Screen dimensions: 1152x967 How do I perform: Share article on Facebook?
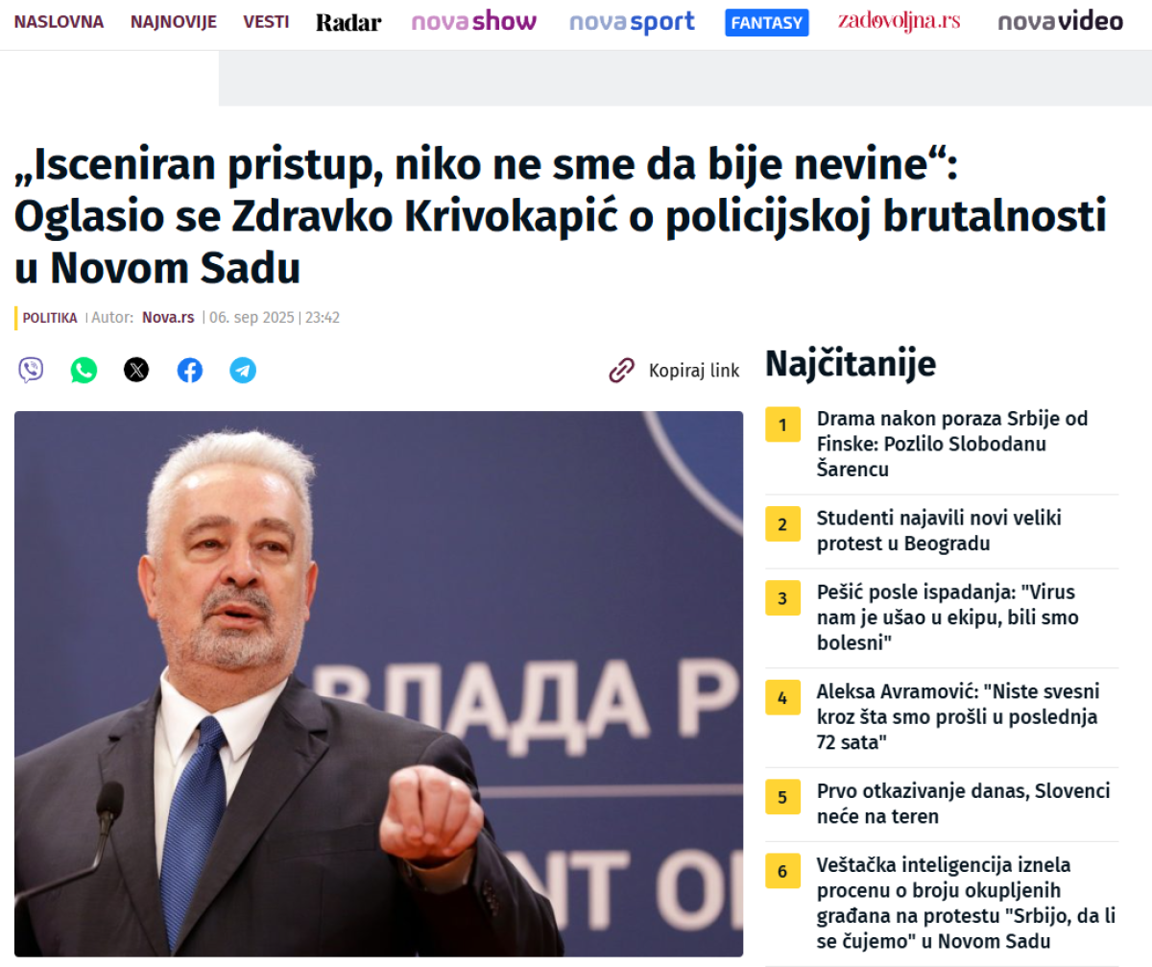point(190,370)
